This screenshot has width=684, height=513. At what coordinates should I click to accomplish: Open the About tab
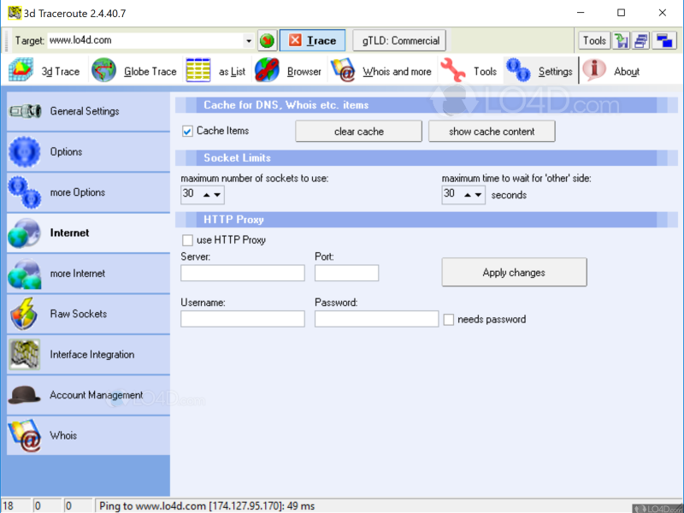[611, 70]
